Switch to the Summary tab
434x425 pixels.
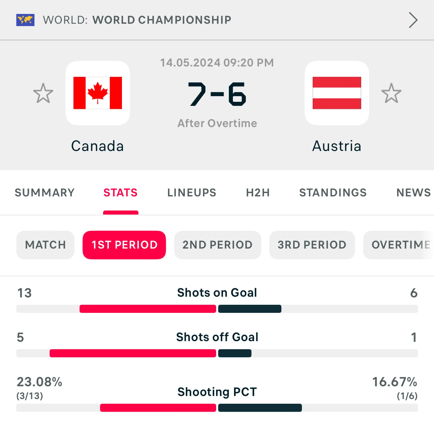[x=45, y=193]
